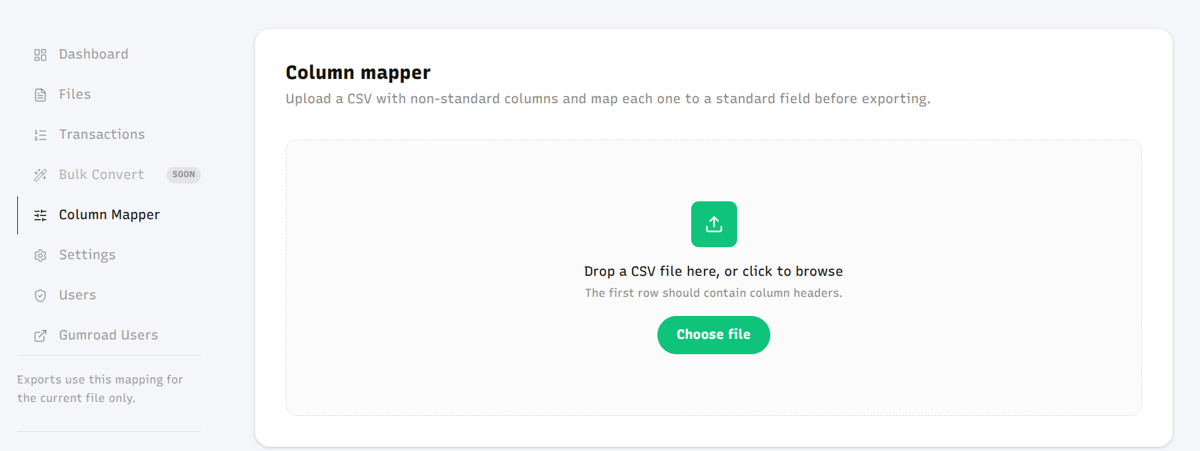Navigate to the Users page
Viewport: 1200px width, 451px height.
[x=109, y=296]
